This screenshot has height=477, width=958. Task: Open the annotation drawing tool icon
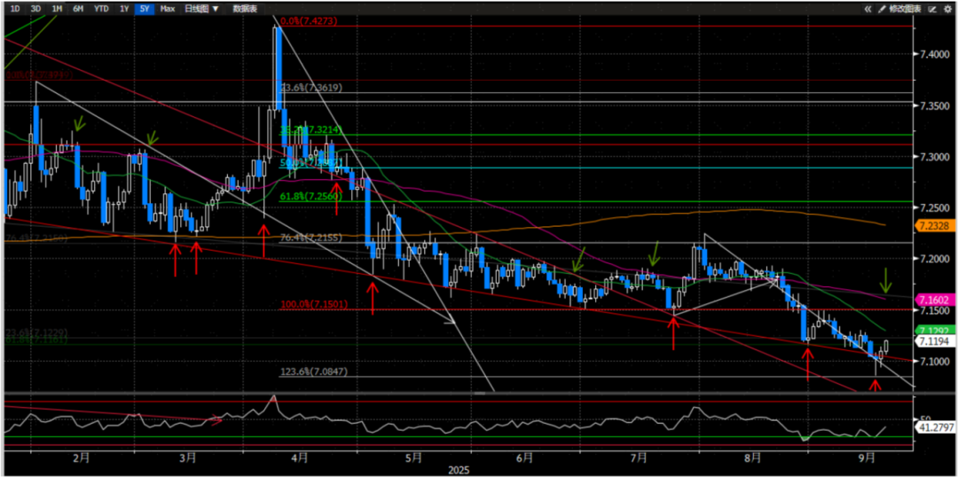click(932, 9)
